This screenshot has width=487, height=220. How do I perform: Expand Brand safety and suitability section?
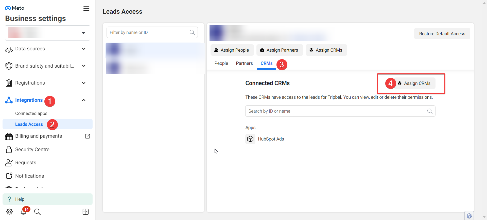(83, 66)
